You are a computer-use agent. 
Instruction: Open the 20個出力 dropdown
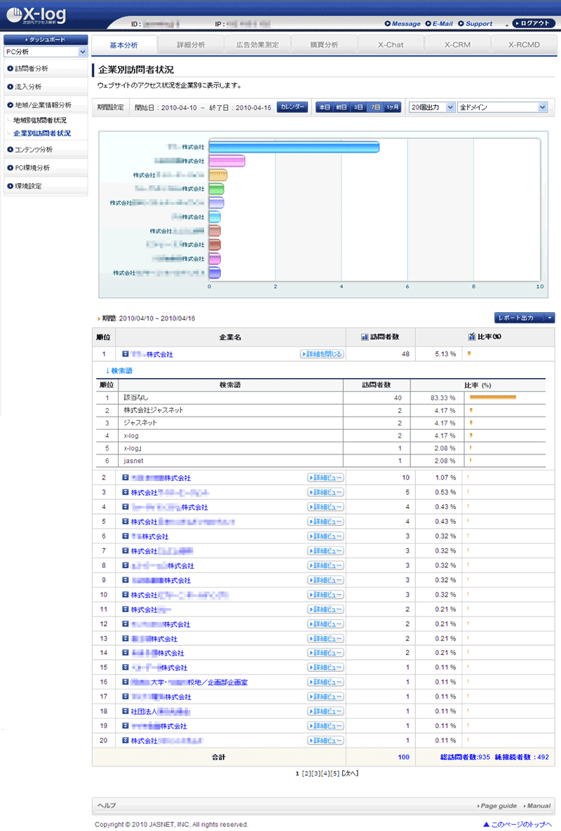point(431,107)
